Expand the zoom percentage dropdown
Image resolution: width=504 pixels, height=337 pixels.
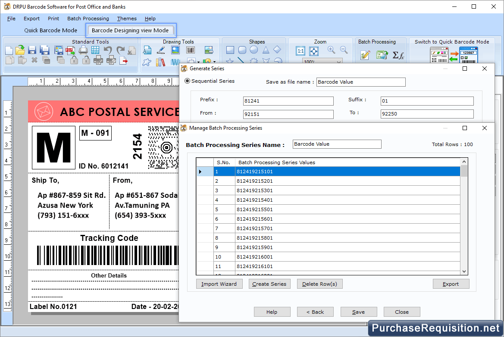(338, 62)
